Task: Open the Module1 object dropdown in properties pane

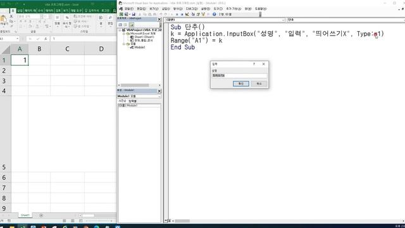Action: 159,96
